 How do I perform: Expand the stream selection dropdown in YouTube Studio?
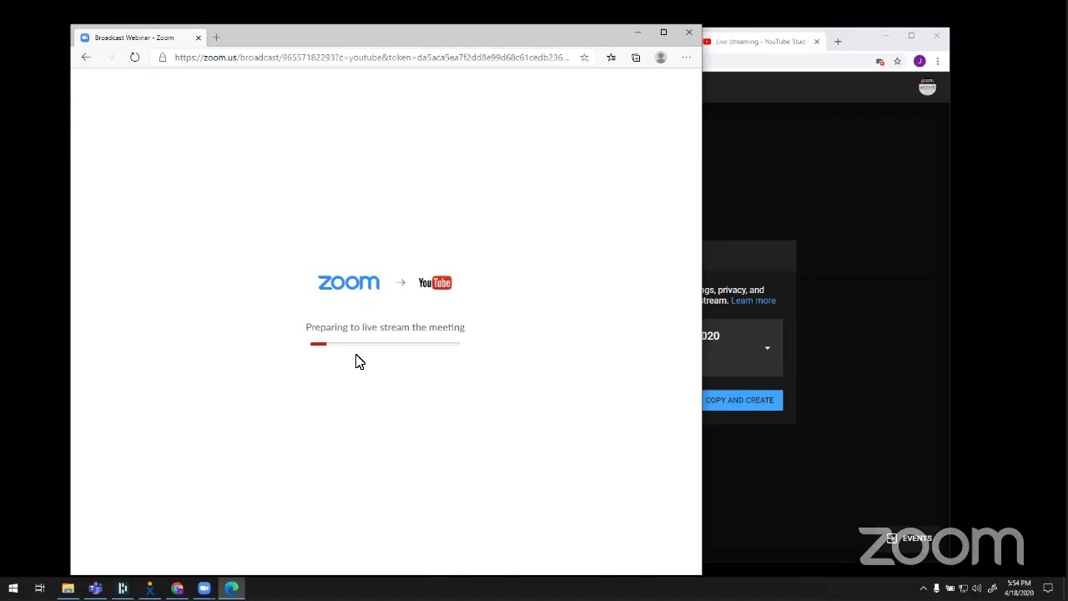pos(767,348)
